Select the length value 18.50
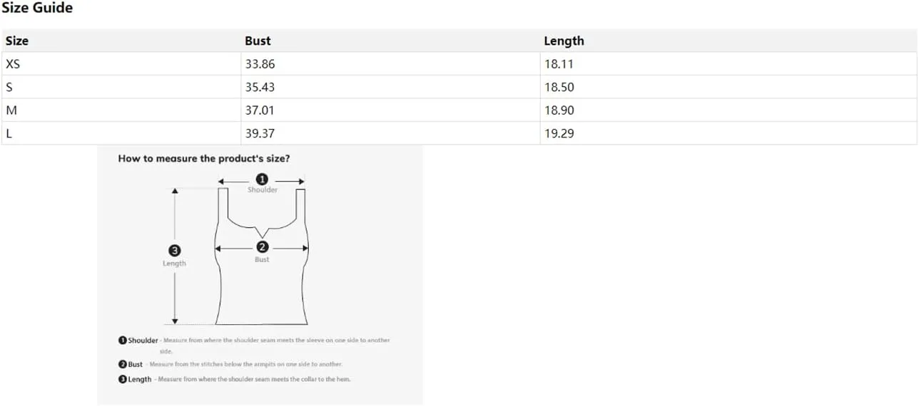The image size is (919, 406). tap(559, 87)
